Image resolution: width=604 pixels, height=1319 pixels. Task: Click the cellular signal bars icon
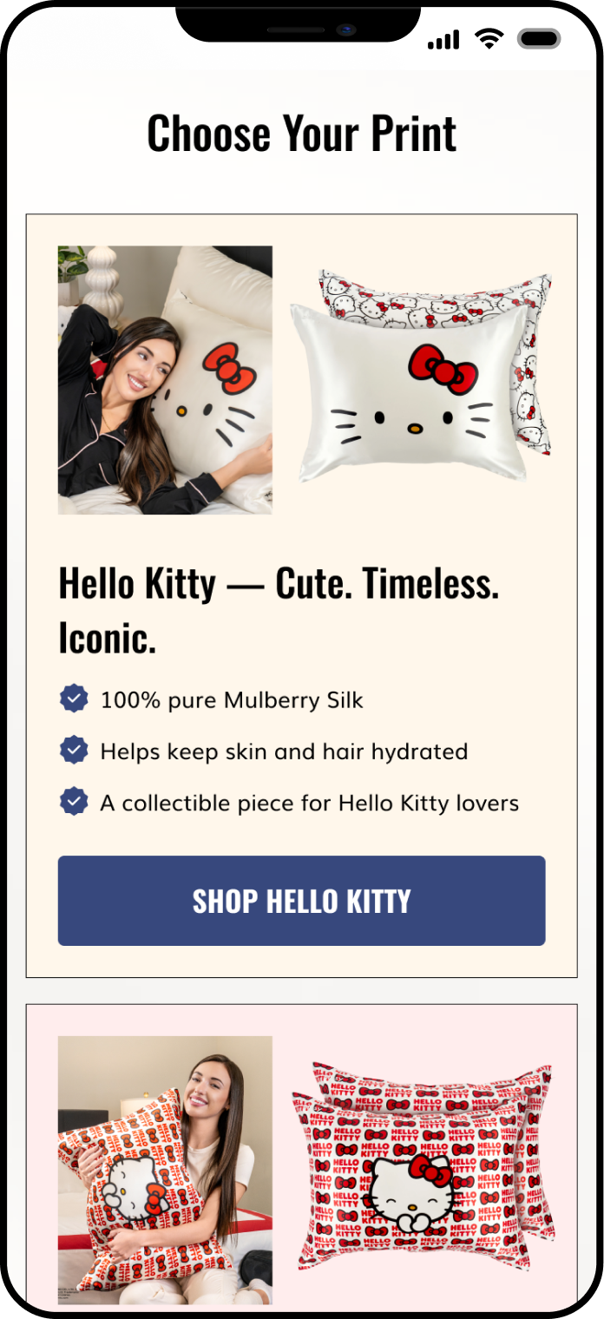[443, 40]
